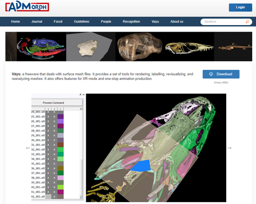
Task: Click the dark purple swatch for 25_001.stl
Action: [x=61, y=117]
